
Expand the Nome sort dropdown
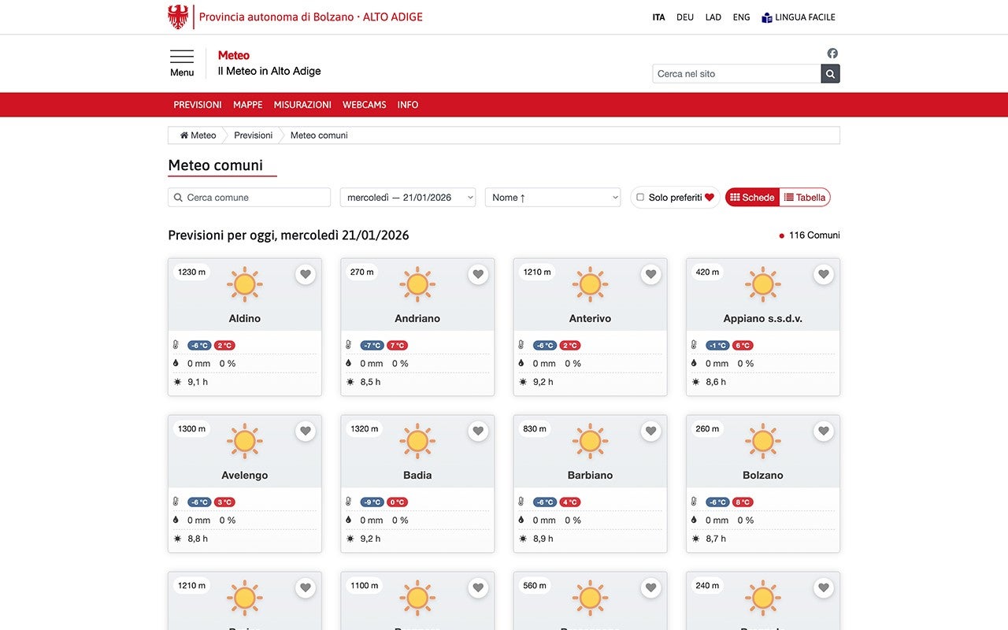[553, 198]
